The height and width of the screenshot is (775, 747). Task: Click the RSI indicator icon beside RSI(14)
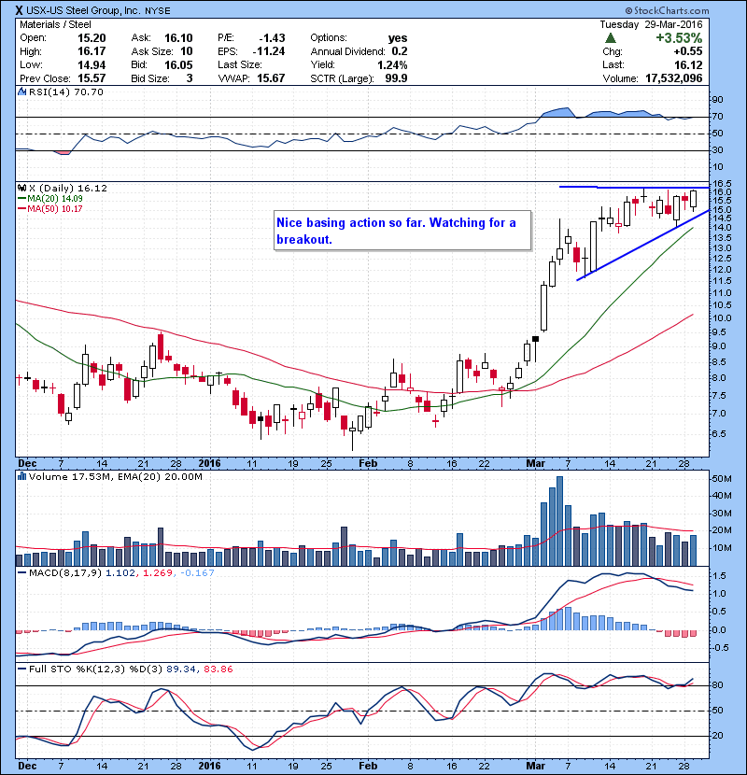pos(21,92)
